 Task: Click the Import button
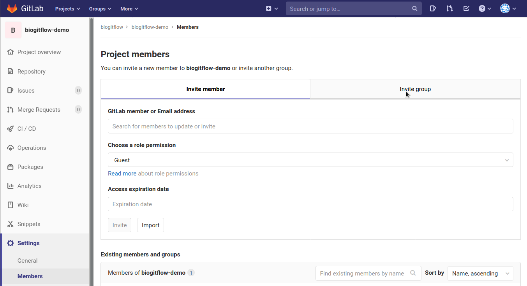point(150,225)
